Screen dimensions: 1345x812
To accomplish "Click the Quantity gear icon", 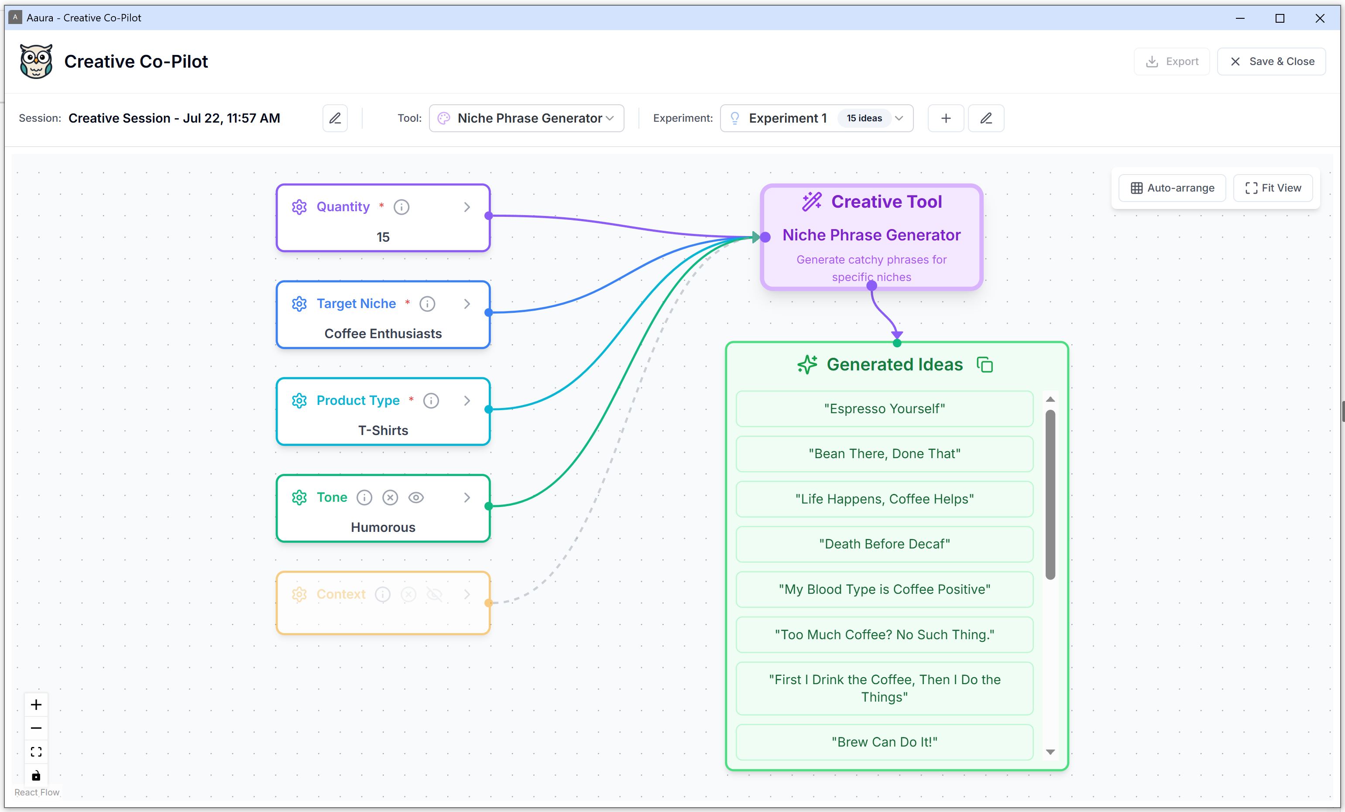I will [299, 207].
